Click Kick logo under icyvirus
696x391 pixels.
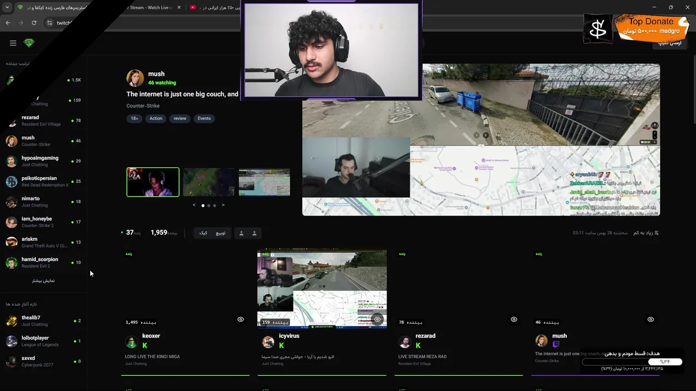[x=282, y=345]
